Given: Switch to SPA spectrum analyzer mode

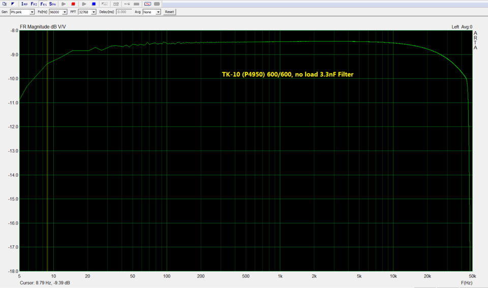Looking at the screenshot, I should [x=52, y=4].
